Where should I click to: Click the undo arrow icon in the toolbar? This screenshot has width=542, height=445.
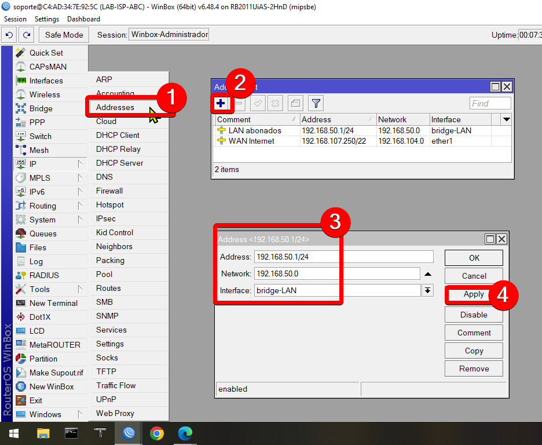9,35
